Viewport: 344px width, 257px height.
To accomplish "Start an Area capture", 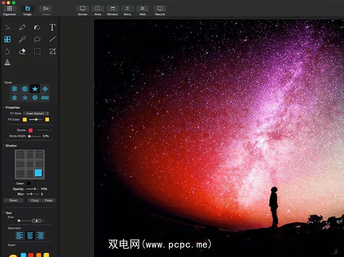I will (98, 11).
